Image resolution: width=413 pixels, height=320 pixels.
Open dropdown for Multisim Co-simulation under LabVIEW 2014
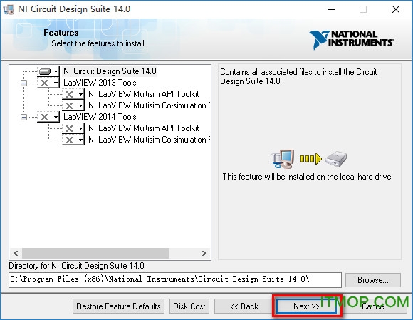(73, 140)
